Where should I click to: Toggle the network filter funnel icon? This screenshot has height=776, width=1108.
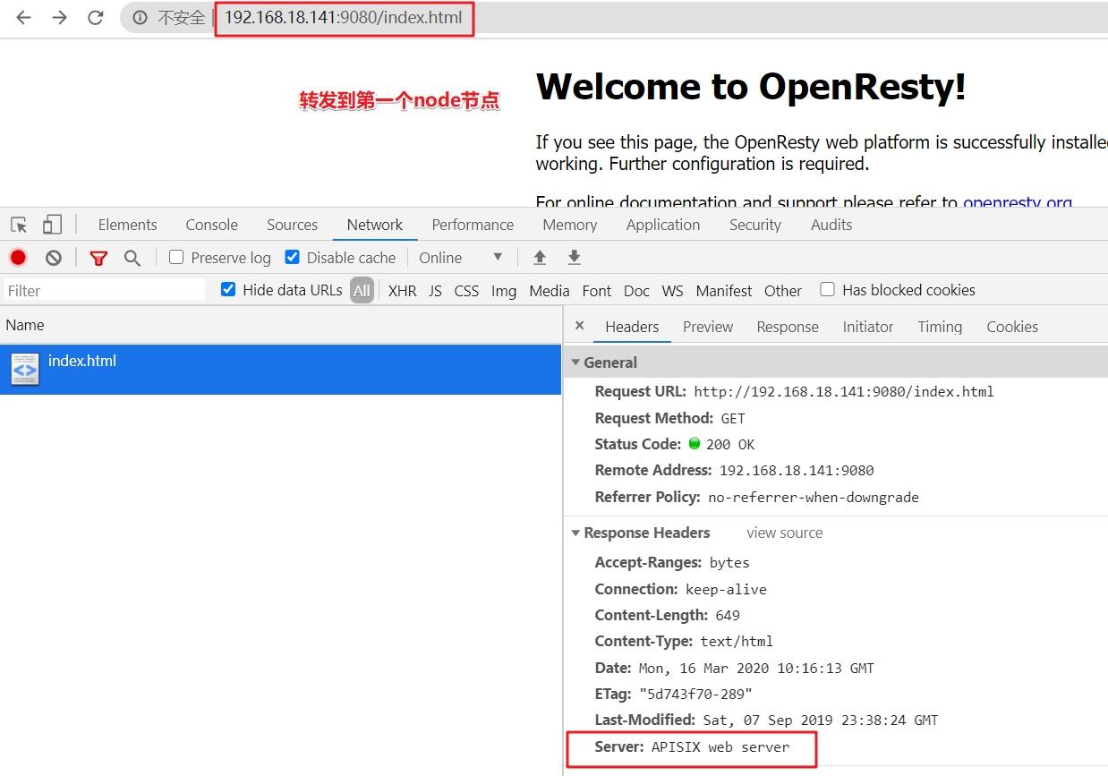(x=98, y=258)
